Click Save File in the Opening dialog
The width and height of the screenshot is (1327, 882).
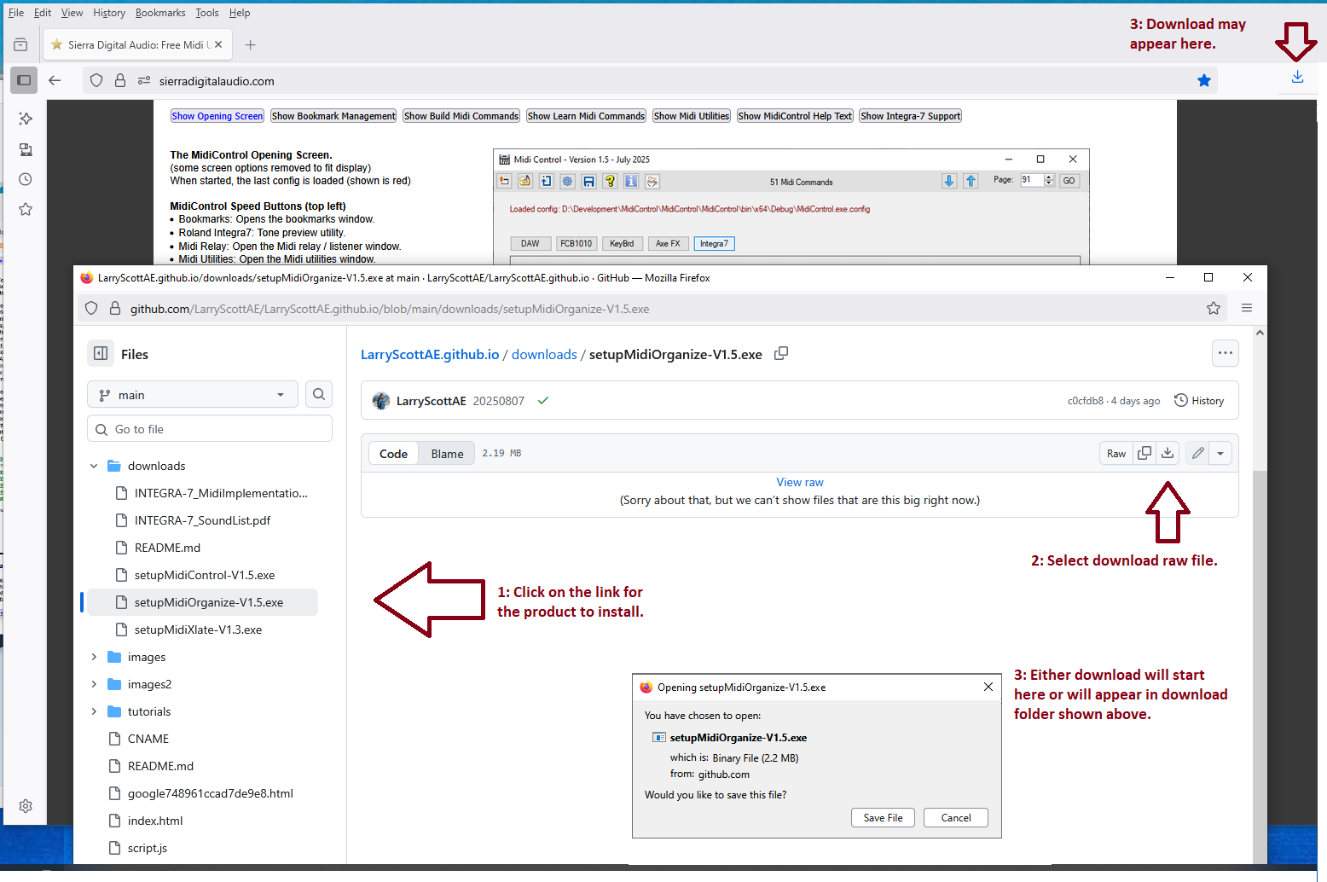[883, 817]
